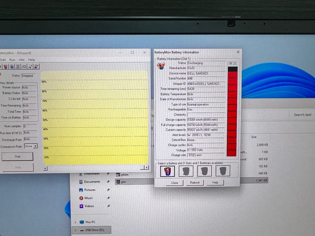Toggle the pin next to Pictures
Screen dimensions: 315x236
point(108,190)
